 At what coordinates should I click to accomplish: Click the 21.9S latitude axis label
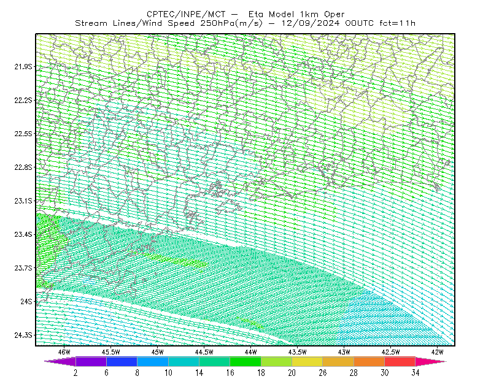(23, 66)
